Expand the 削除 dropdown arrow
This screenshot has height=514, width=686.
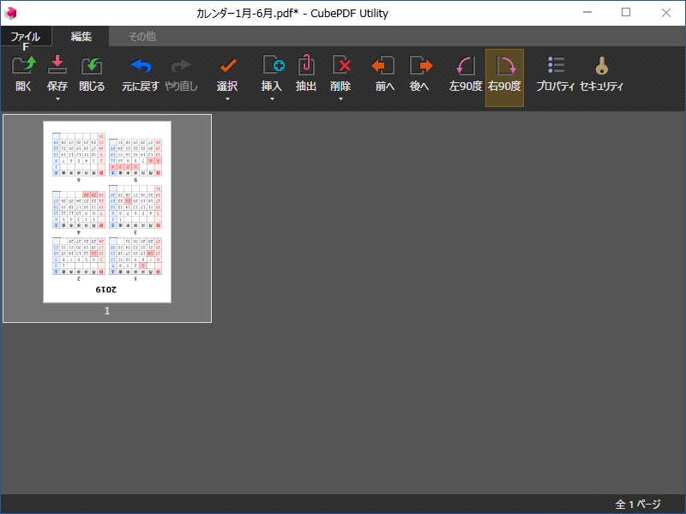340,99
